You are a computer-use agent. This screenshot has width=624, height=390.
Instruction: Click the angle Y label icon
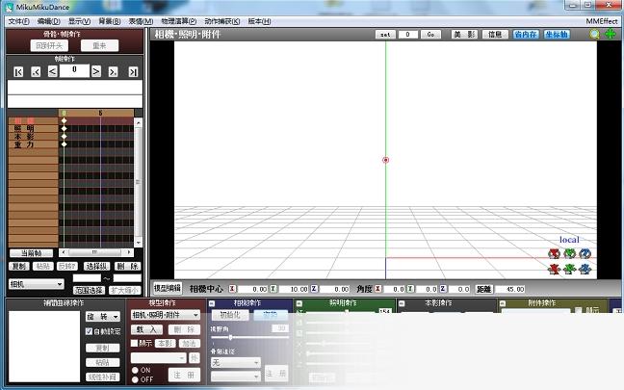410,289
